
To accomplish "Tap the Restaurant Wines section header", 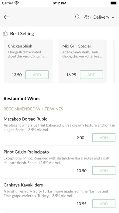I will click(22, 99).
